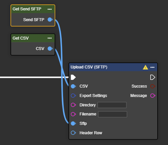Screen dimensions: 168x145
Task: Click the Send SFTP output pin
Action: [50, 19]
